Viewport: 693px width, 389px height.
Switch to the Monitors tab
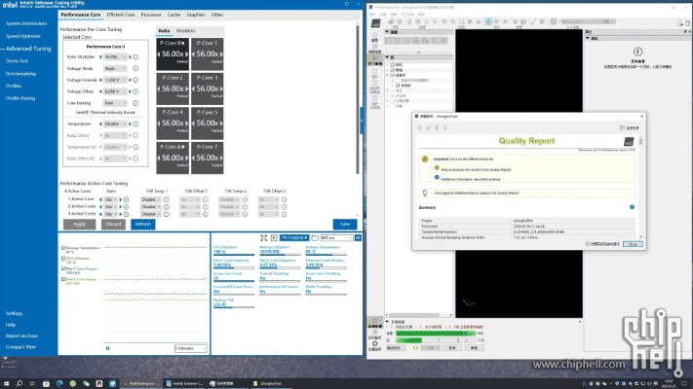[x=185, y=31]
